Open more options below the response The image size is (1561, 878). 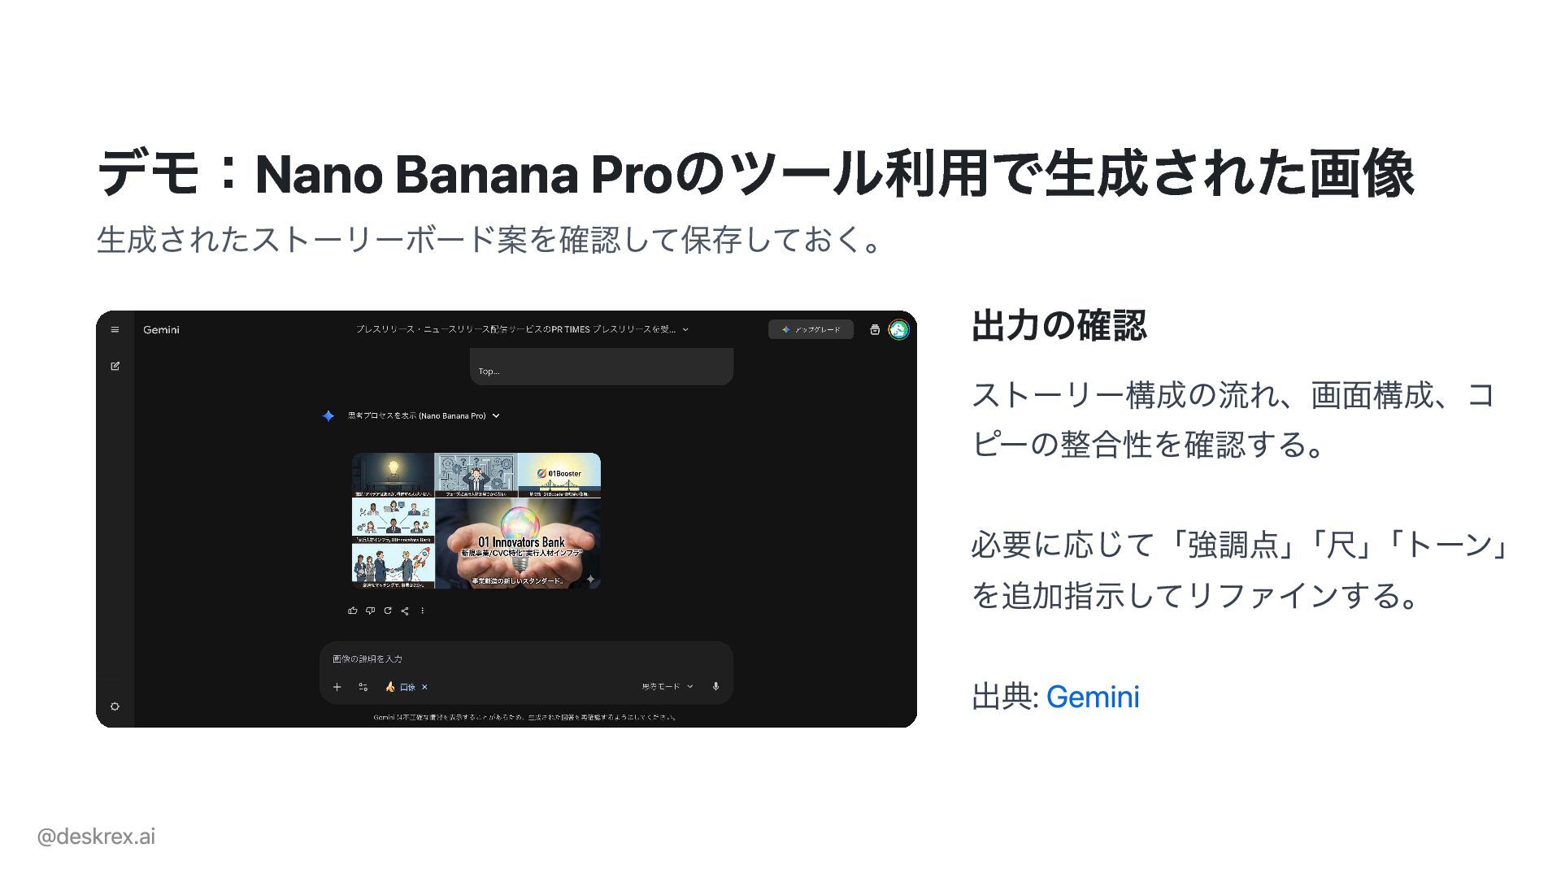(x=423, y=611)
